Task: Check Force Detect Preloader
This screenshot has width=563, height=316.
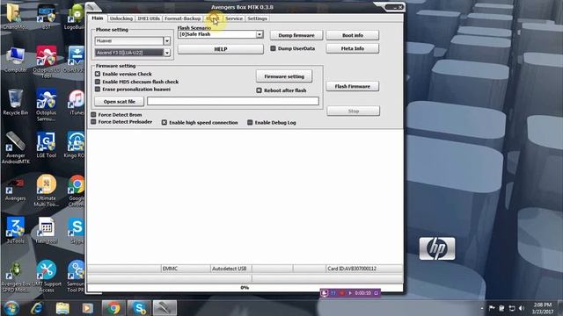Action: click(94, 122)
